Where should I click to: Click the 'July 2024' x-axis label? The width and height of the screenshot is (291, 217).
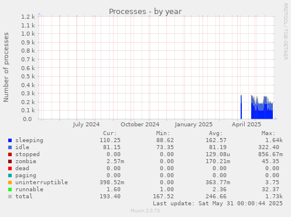coord(86,125)
